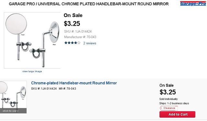Viewport: 207px width, 121px height.
Task: Click the top $3.25 sale price
Action: coord(72,24)
